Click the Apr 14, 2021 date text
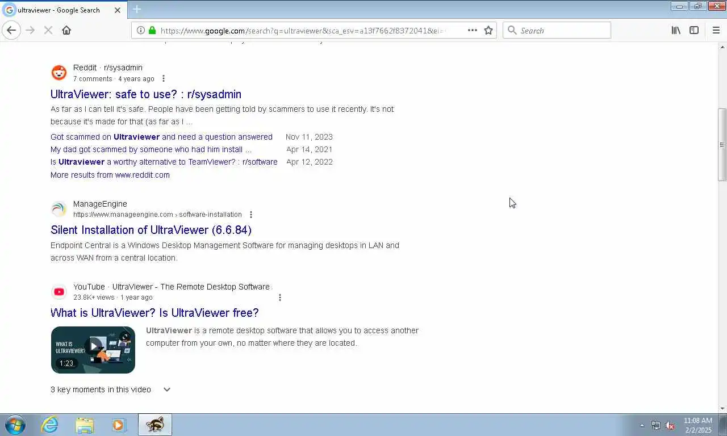 (x=310, y=149)
